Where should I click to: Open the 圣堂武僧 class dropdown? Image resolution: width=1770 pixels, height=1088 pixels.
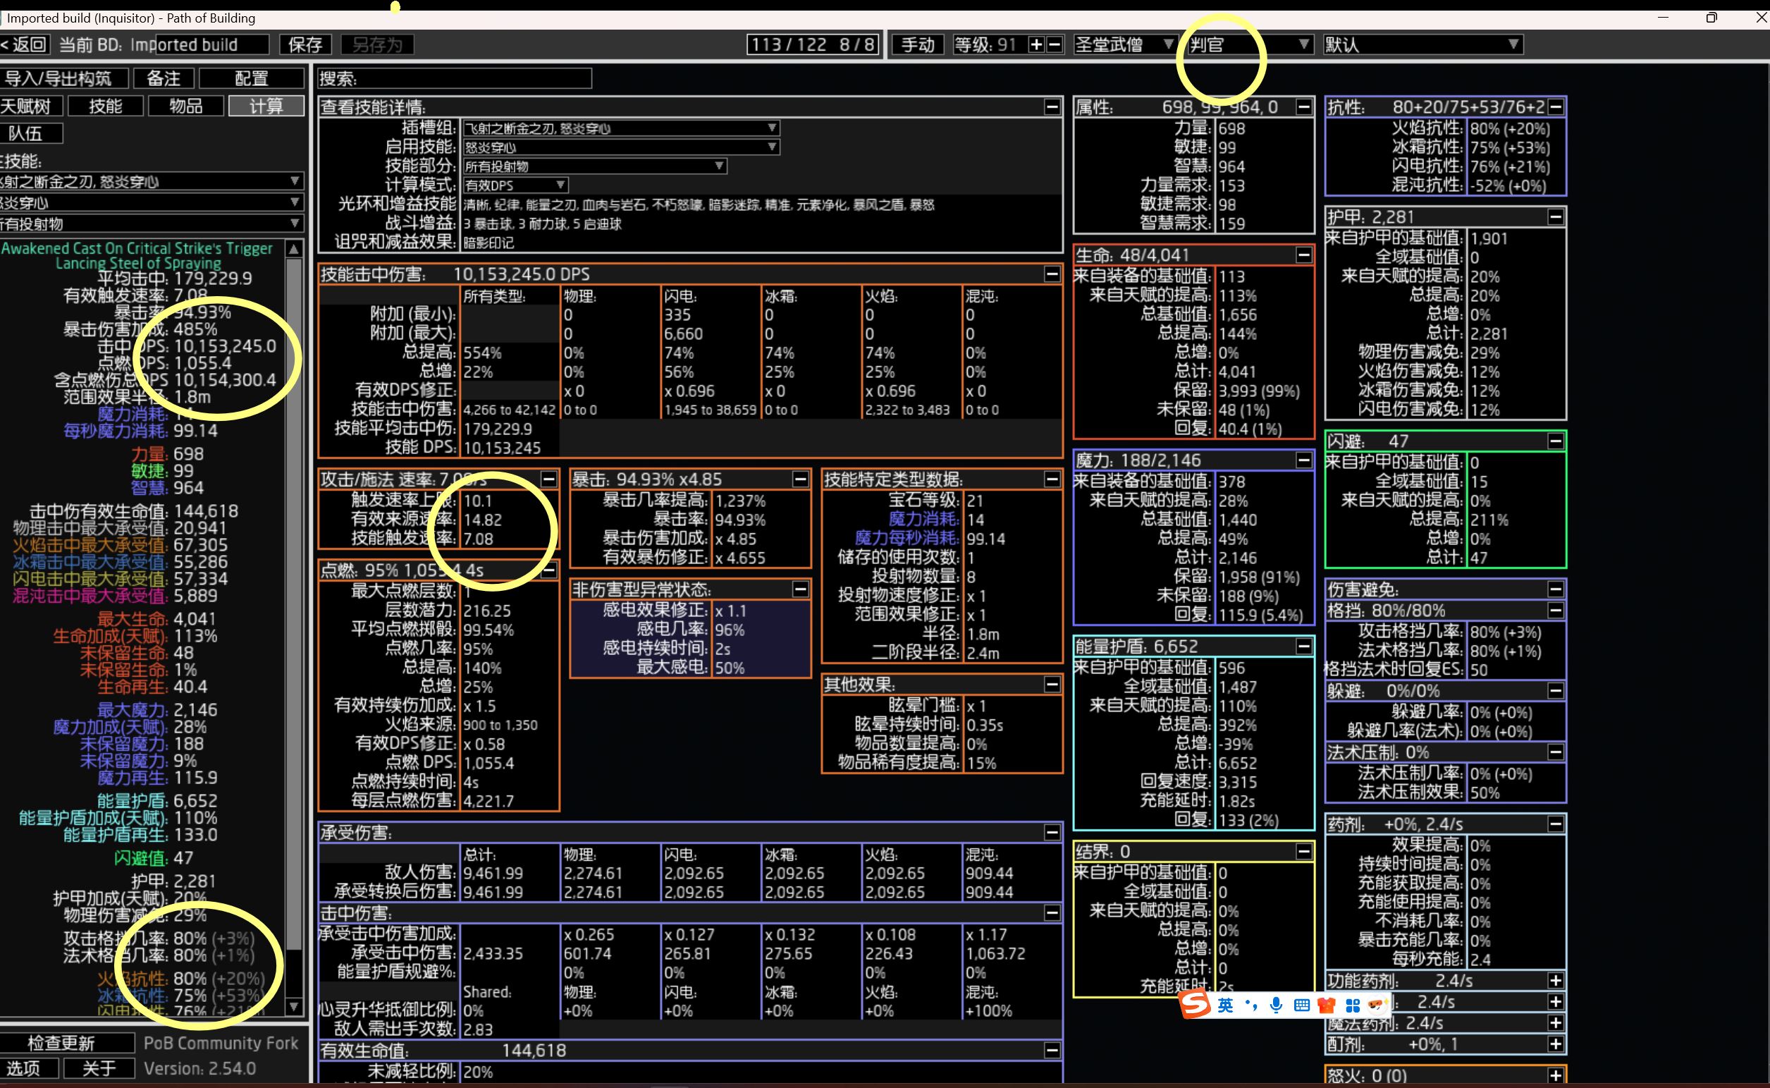click(1124, 44)
